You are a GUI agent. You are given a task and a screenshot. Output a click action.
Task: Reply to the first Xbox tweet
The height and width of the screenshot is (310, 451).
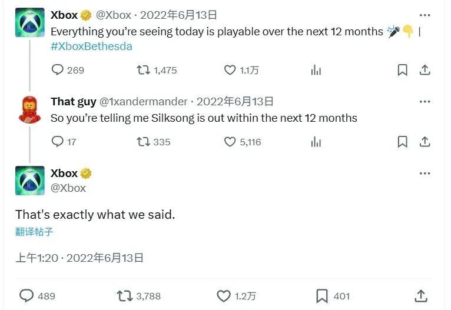[x=58, y=70]
